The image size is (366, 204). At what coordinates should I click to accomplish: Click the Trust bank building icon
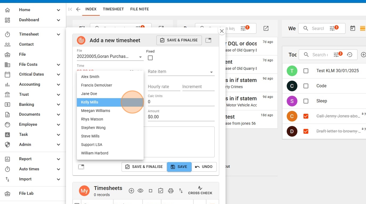(8, 95)
